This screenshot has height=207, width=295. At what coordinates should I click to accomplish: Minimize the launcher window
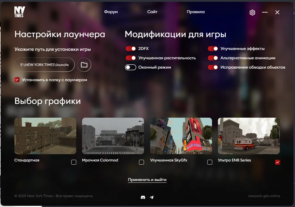[265, 12]
